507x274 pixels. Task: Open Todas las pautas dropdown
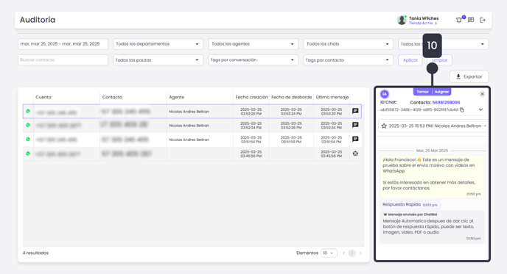[x=158, y=60]
